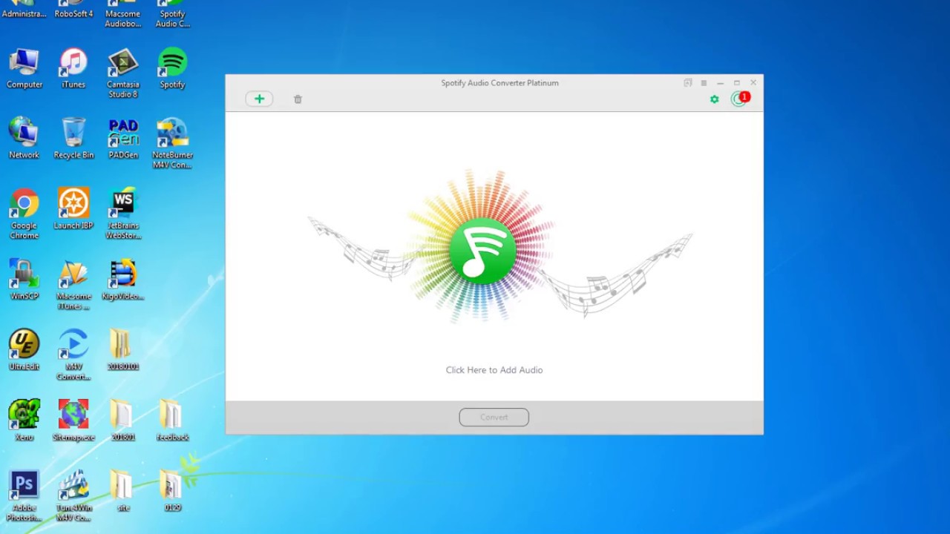Select the 20180101 folder
The width and height of the screenshot is (950, 534).
click(x=123, y=349)
